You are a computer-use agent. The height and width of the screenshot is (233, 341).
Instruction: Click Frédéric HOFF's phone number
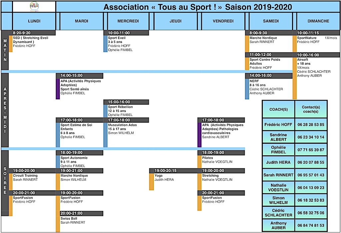(311, 125)
